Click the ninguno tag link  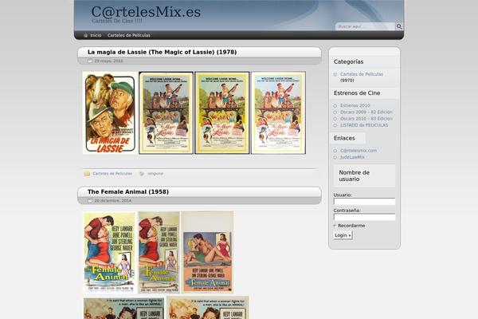pyautogui.click(x=155, y=174)
